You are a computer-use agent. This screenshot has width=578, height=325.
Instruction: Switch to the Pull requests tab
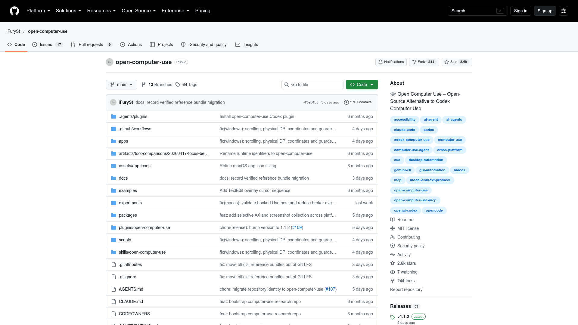[92, 45]
